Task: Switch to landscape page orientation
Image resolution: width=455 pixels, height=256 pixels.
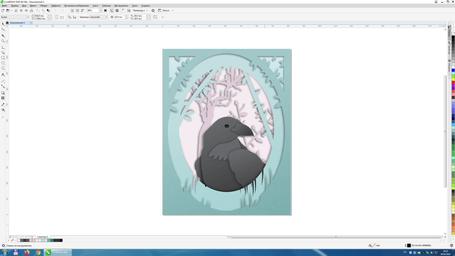Action: click(62, 17)
